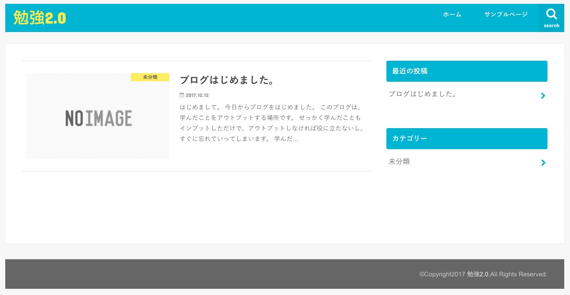Screen dimensions: 570x295
Task: Go to the ホーム menu item
Action: (452, 14)
